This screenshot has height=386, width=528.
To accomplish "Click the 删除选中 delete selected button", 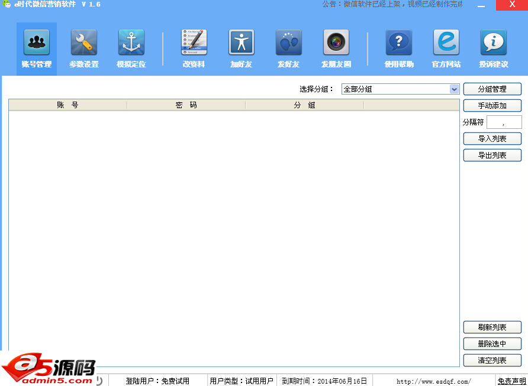I will pyautogui.click(x=492, y=343).
